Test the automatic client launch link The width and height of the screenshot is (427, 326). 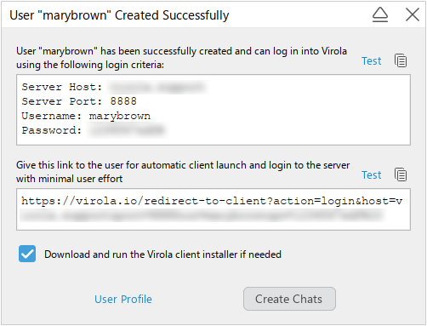point(371,175)
